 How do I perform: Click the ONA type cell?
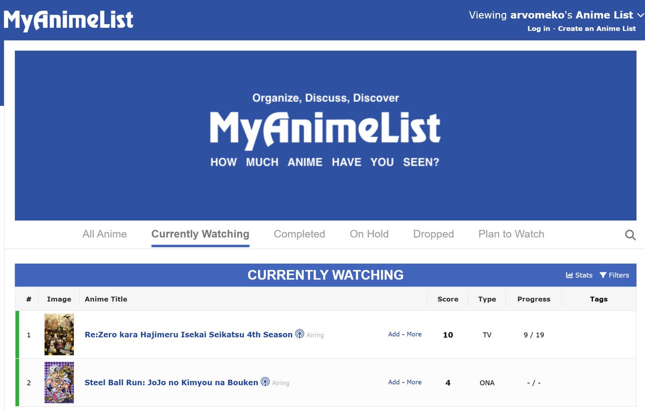[487, 383]
